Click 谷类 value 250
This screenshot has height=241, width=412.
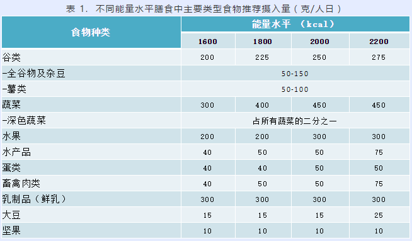tap(319, 57)
